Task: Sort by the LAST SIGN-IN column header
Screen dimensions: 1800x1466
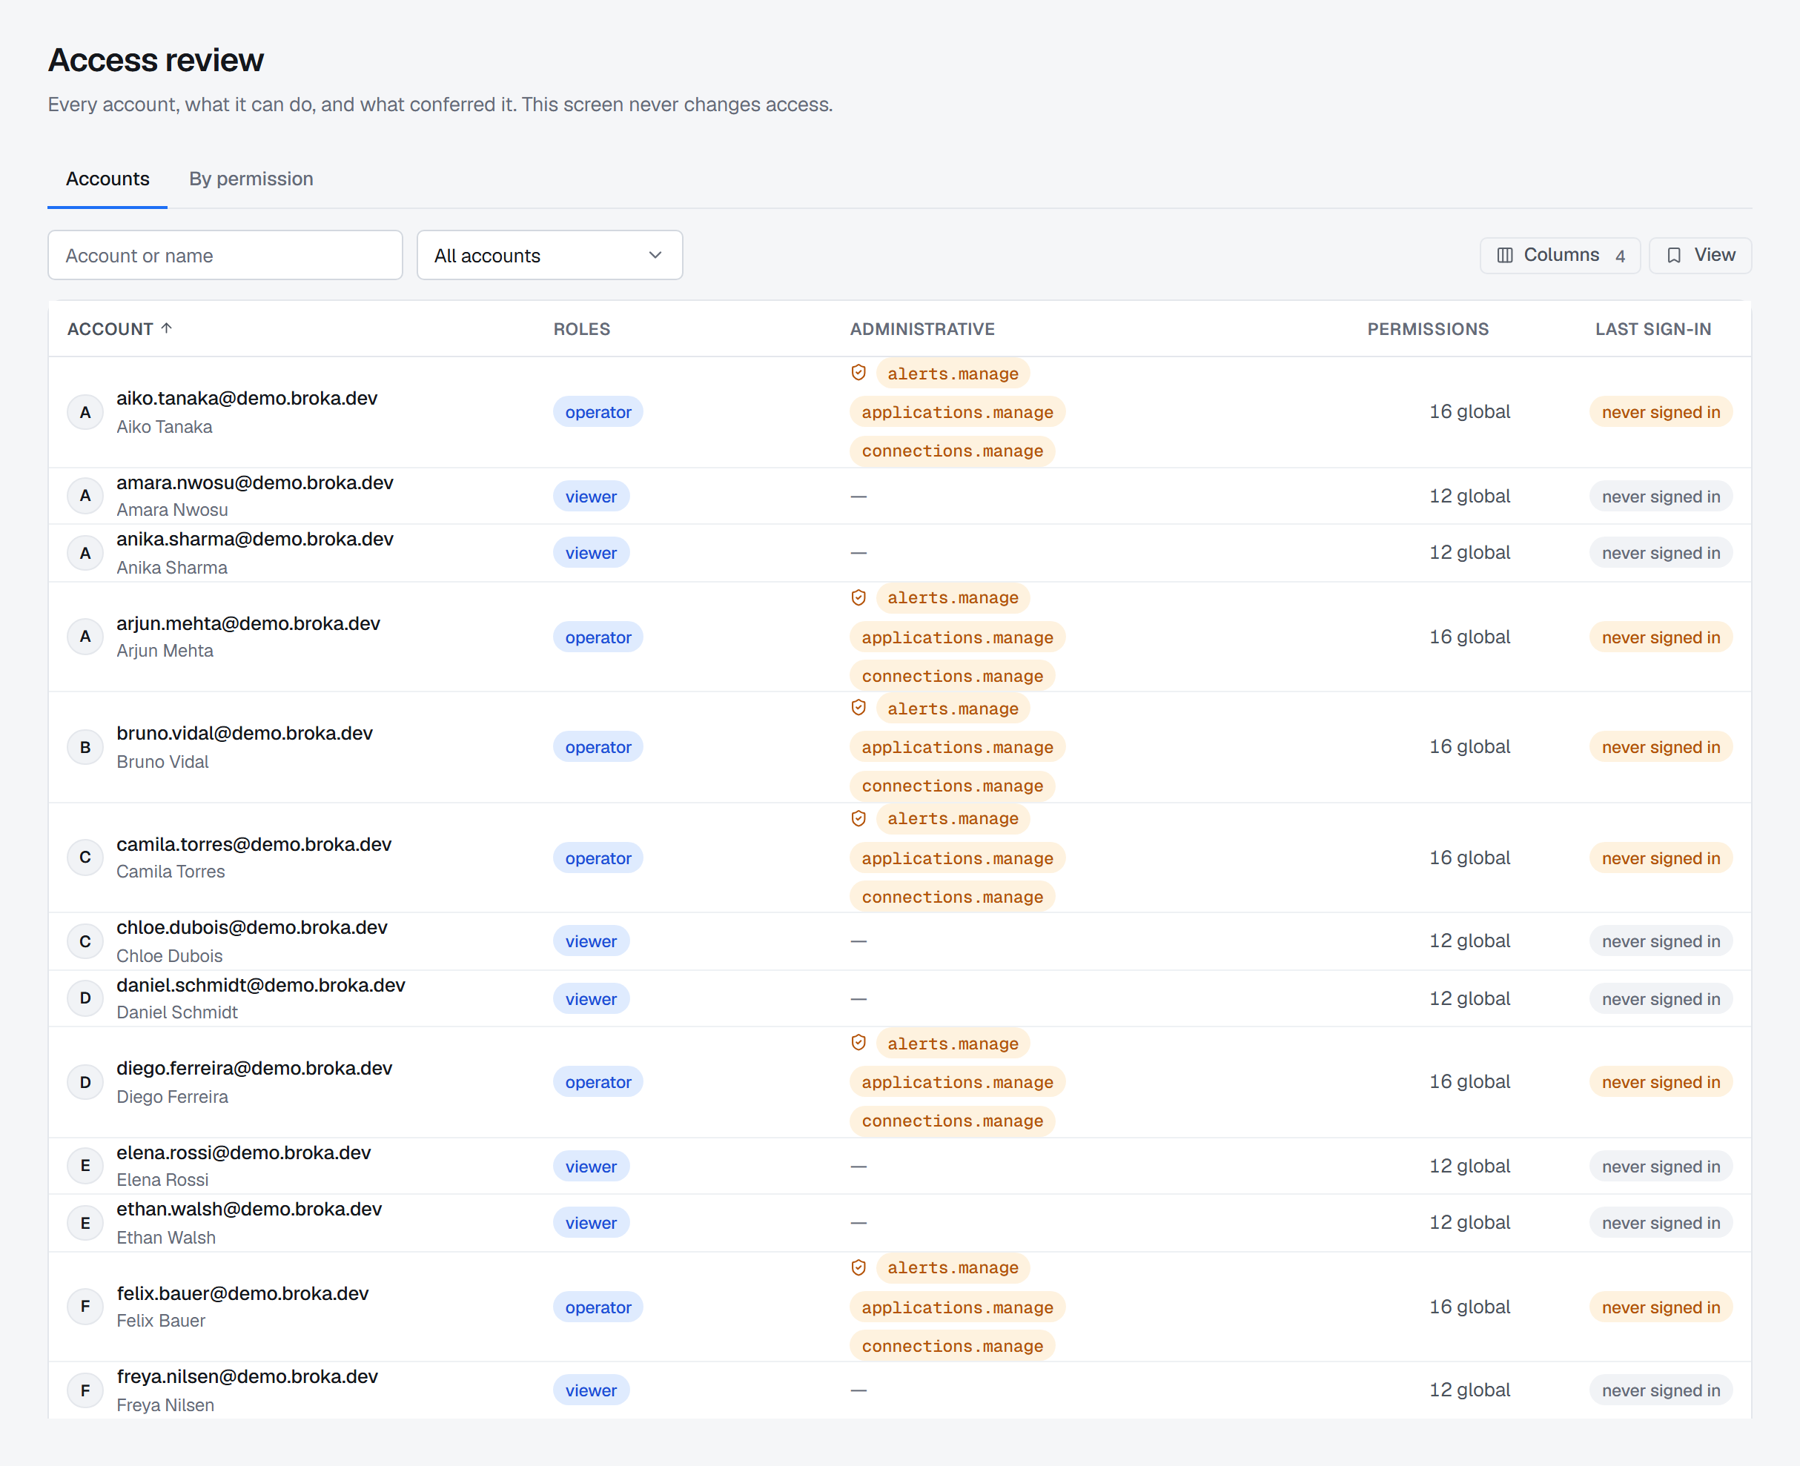Action: point(1653,329)
